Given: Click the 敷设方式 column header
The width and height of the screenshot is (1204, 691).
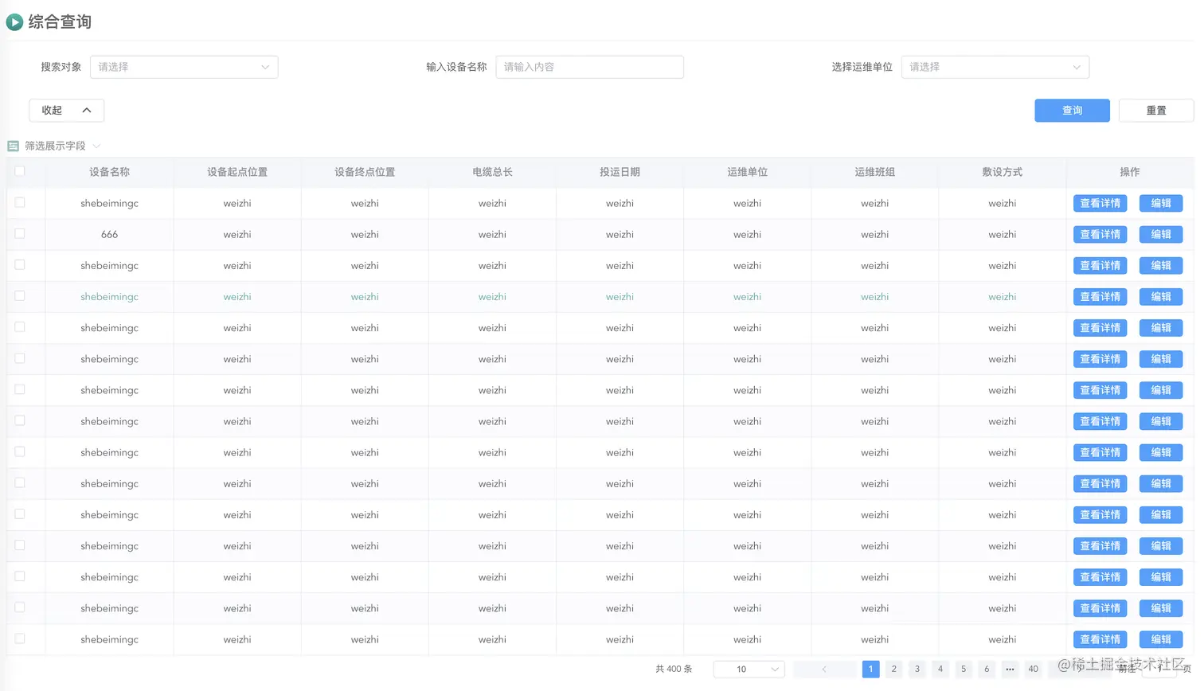Looking at the screenshot, I should click(1002, 172).
